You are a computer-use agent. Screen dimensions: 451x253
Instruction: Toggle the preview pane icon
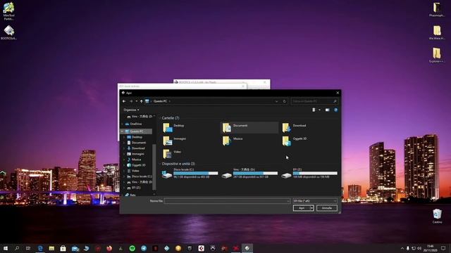pyautogui.click(x=327, y=110)
